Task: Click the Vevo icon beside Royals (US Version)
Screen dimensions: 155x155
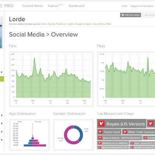Action: click(x=102, y=124)
